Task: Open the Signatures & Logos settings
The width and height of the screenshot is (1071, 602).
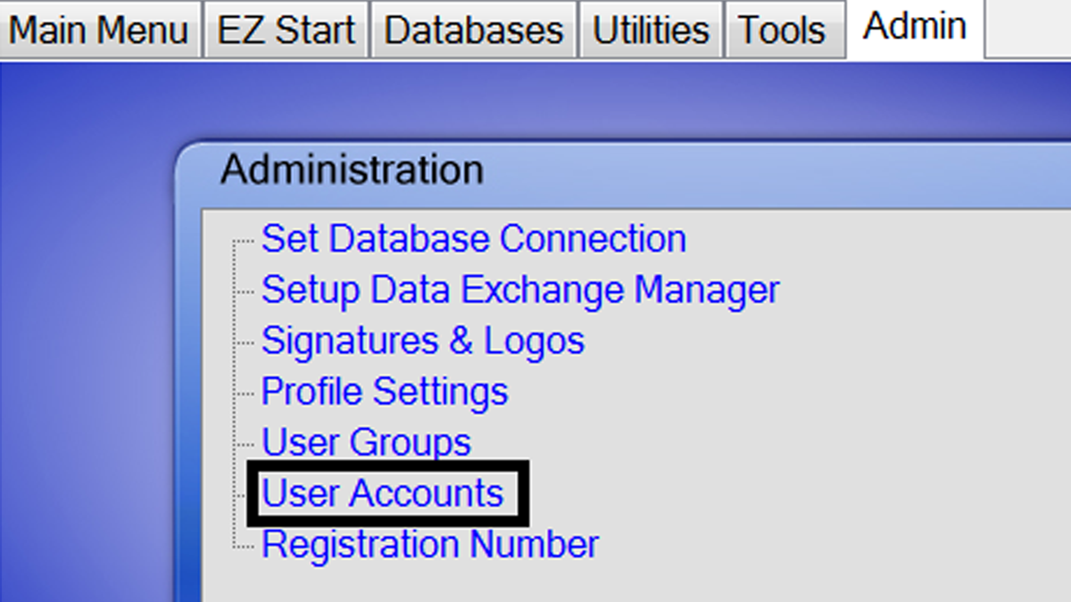Action: coord(424,340)
